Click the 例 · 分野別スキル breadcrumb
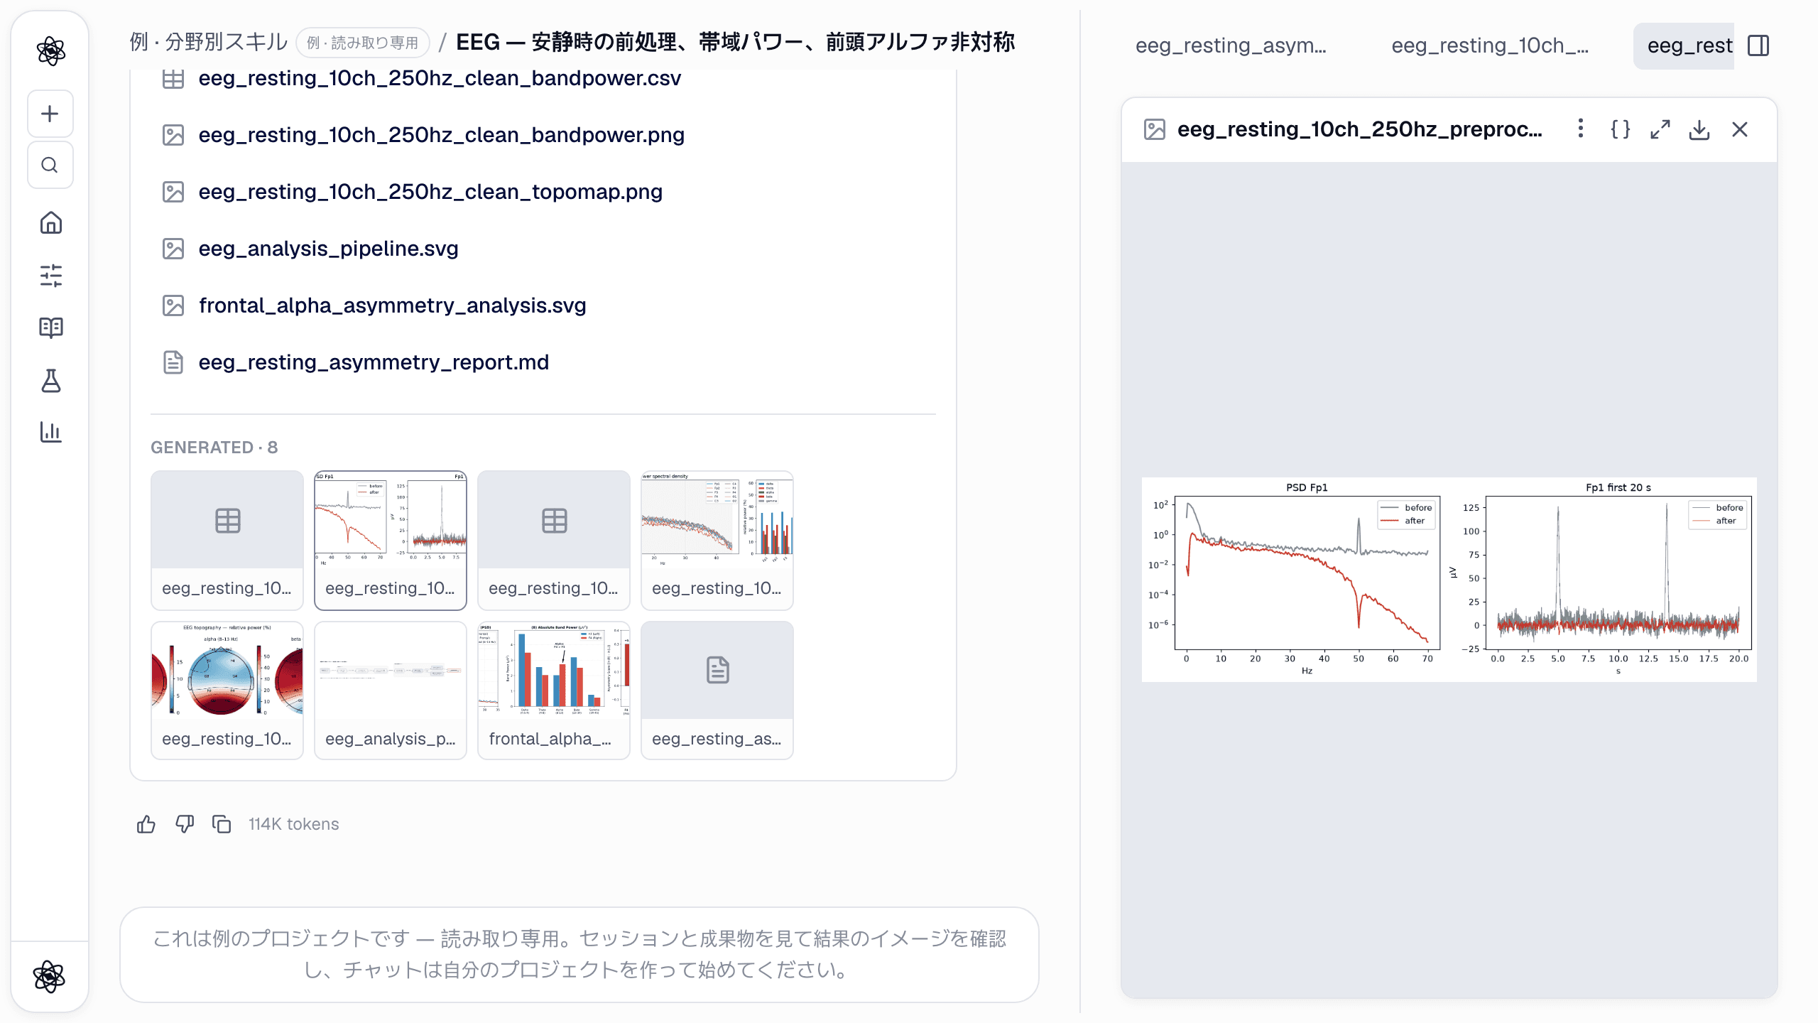 [209, 42]
